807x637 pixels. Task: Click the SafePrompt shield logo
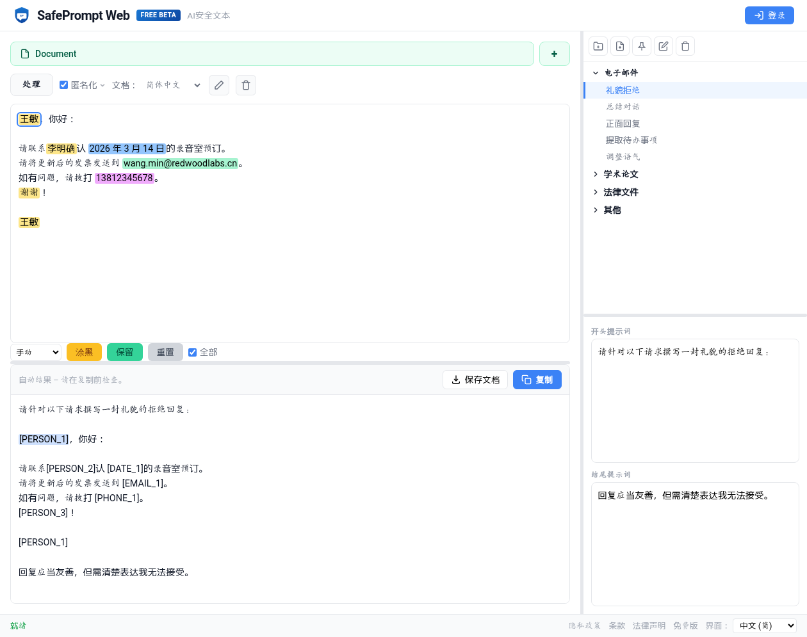22,15
